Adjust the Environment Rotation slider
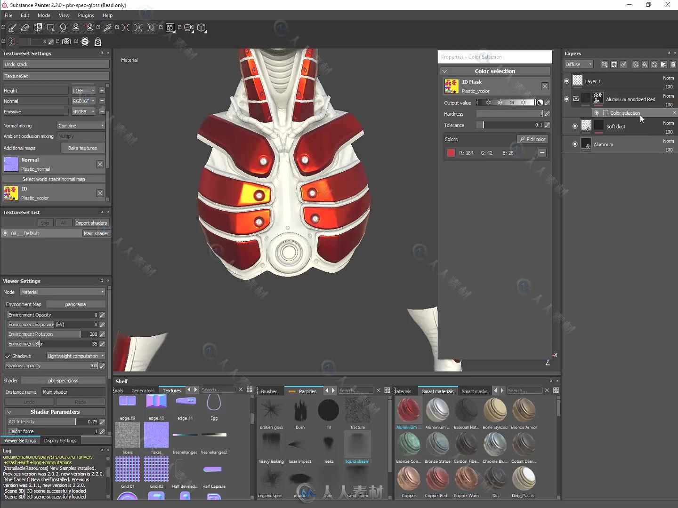Screen dimensions: 678x508 [52, 334]
